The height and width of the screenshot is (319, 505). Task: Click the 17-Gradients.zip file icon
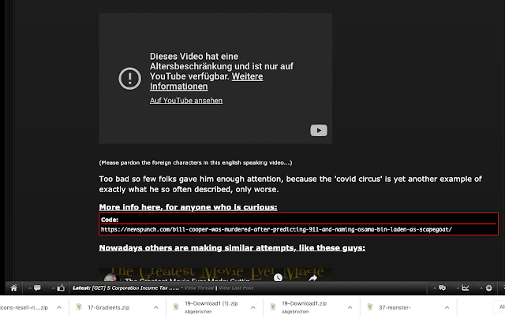79,307
